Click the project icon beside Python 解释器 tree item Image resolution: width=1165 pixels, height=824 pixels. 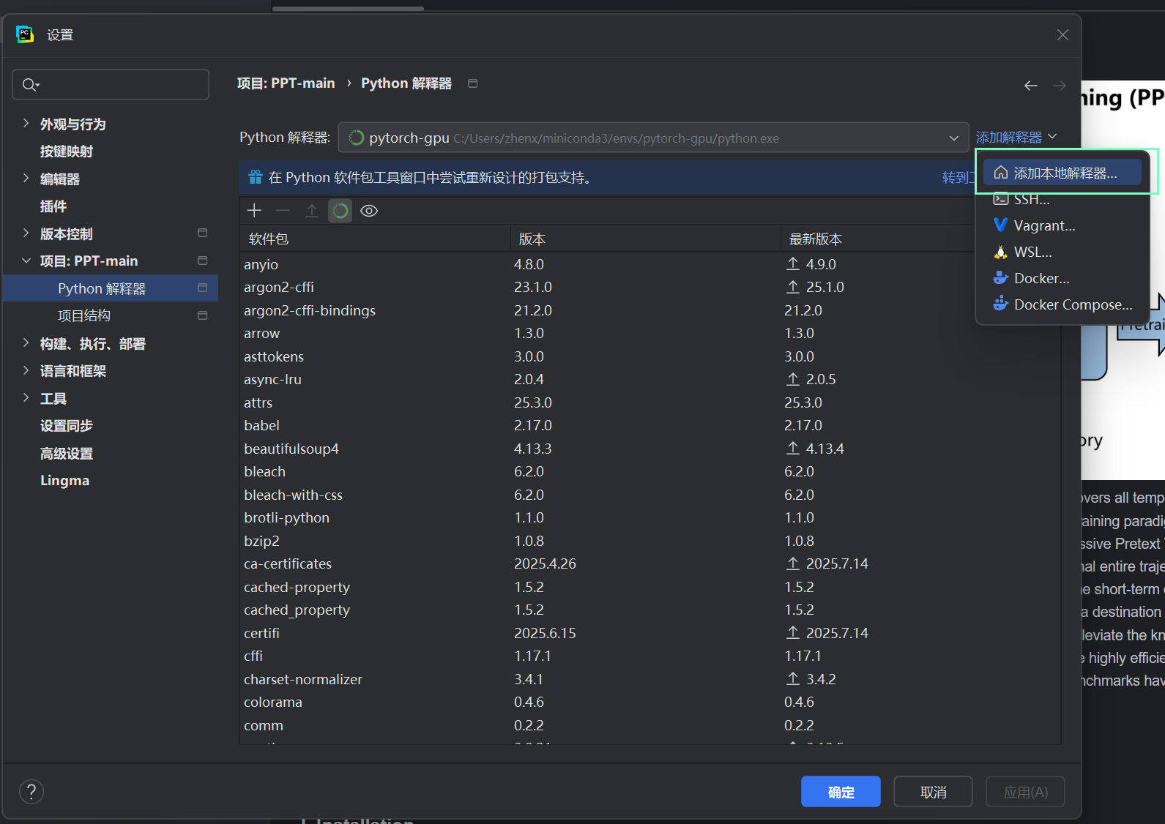[x=203, y=288]
